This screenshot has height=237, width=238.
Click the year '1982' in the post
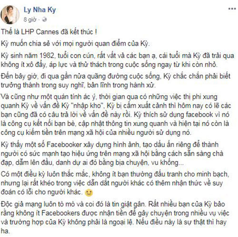coord(47,56)
